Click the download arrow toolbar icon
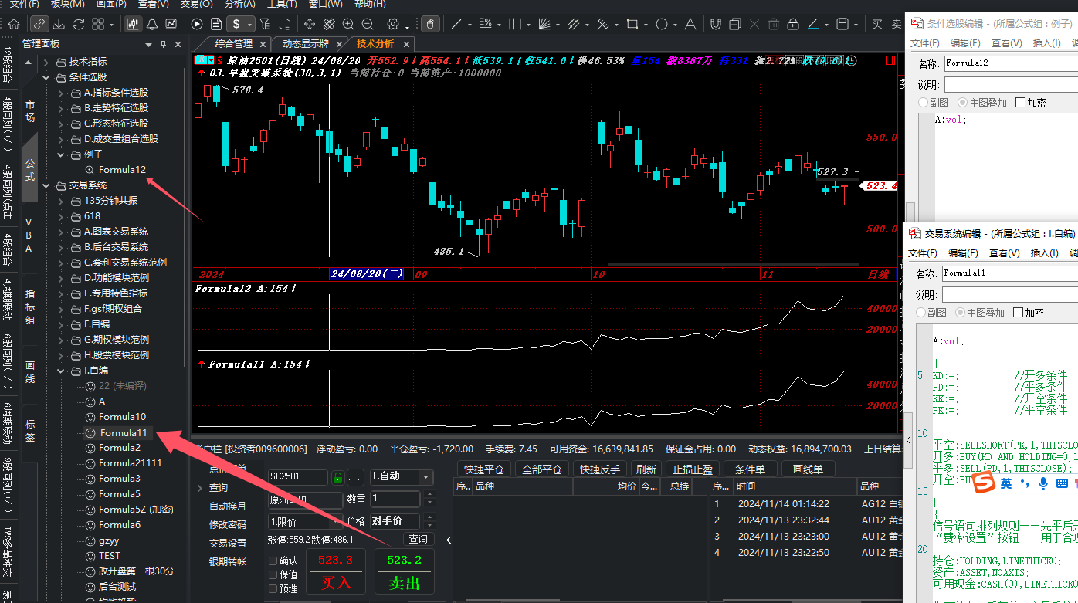Image resolution: width=1078 pixels, height=603 pixels. click(59, 24)
